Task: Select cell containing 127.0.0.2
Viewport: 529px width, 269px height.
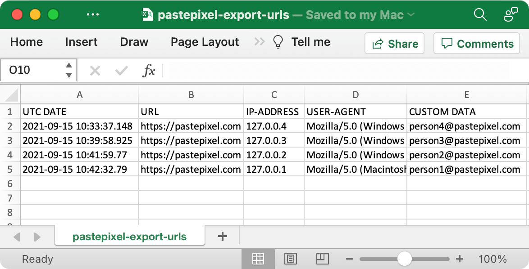Action: [x=274, y=155]
